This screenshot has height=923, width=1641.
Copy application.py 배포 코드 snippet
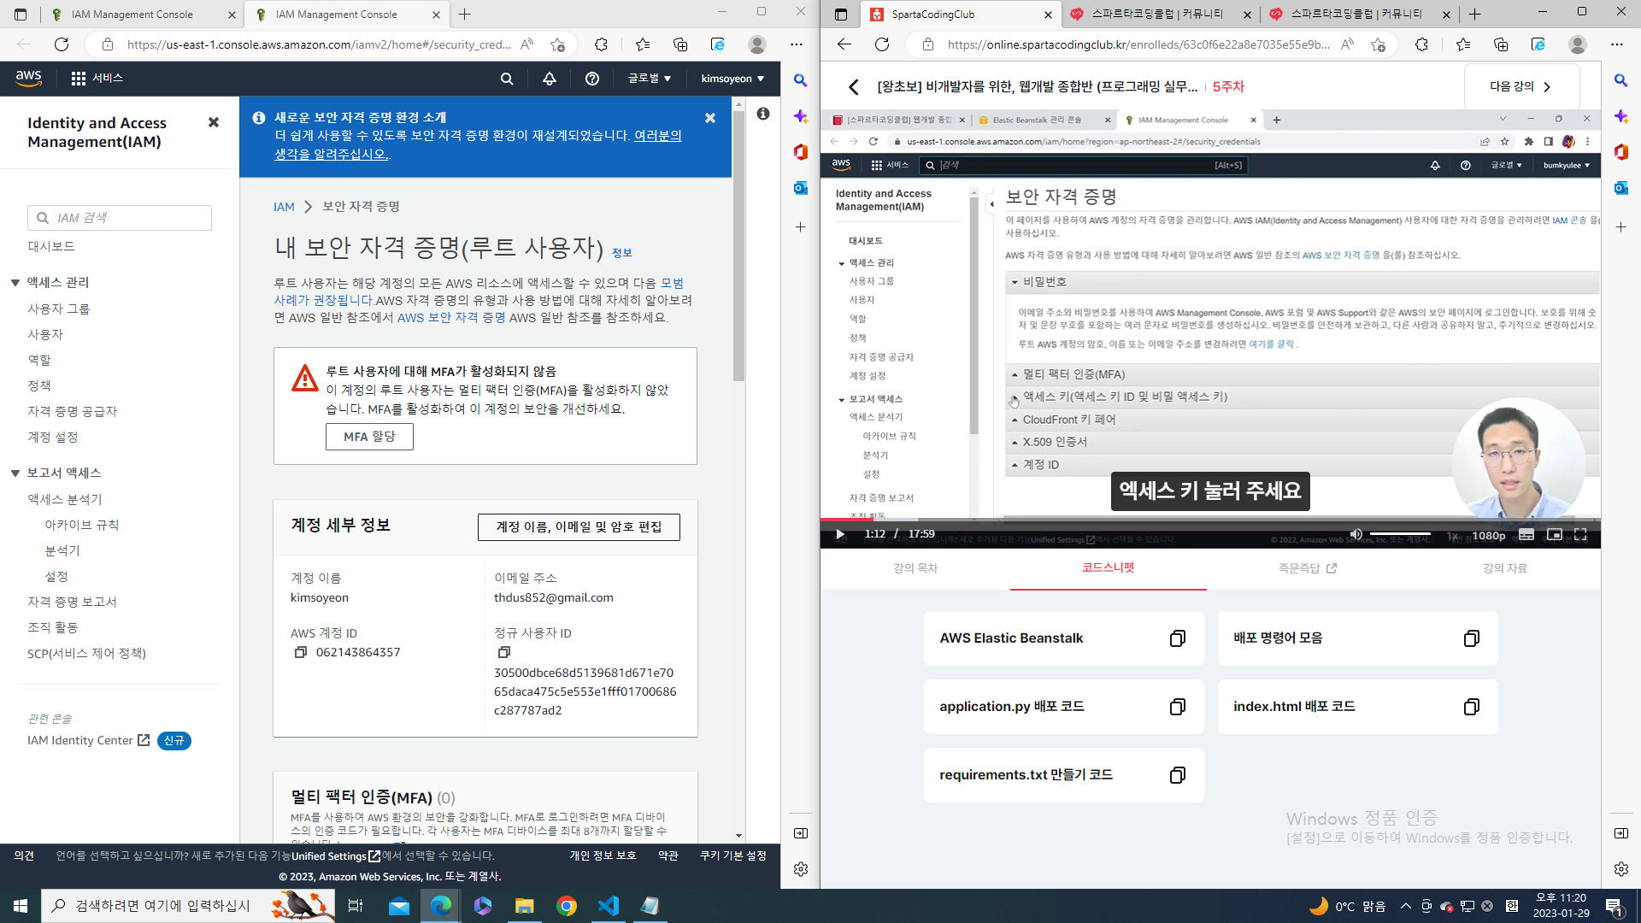[x=1178, y=707]
